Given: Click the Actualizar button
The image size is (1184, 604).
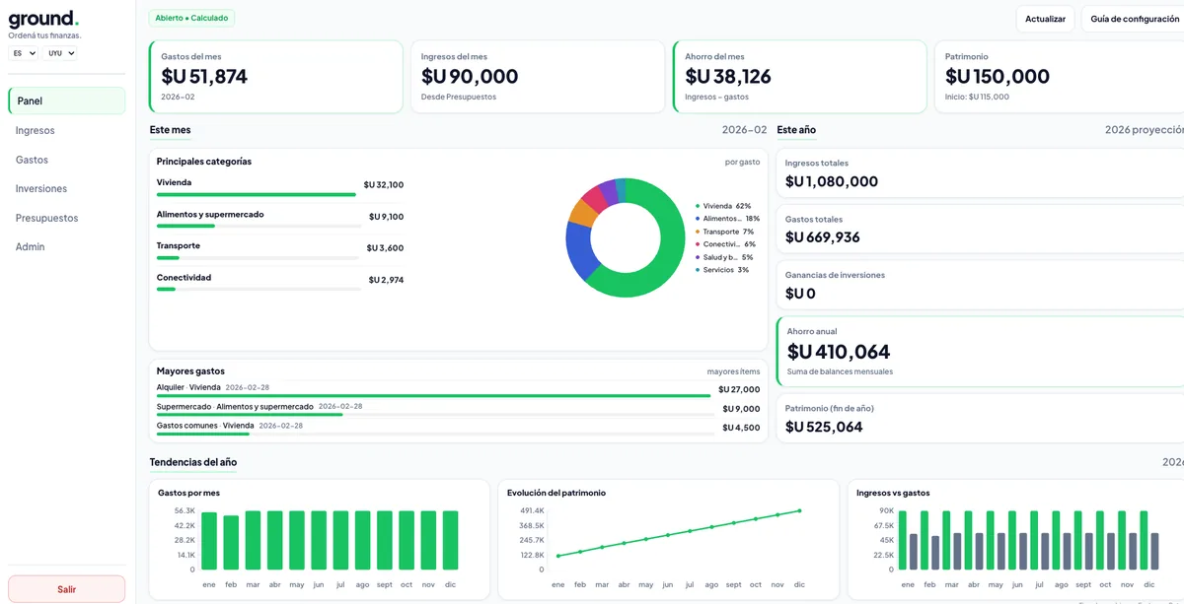Looking at the screenshot, I should (1045, 19).
